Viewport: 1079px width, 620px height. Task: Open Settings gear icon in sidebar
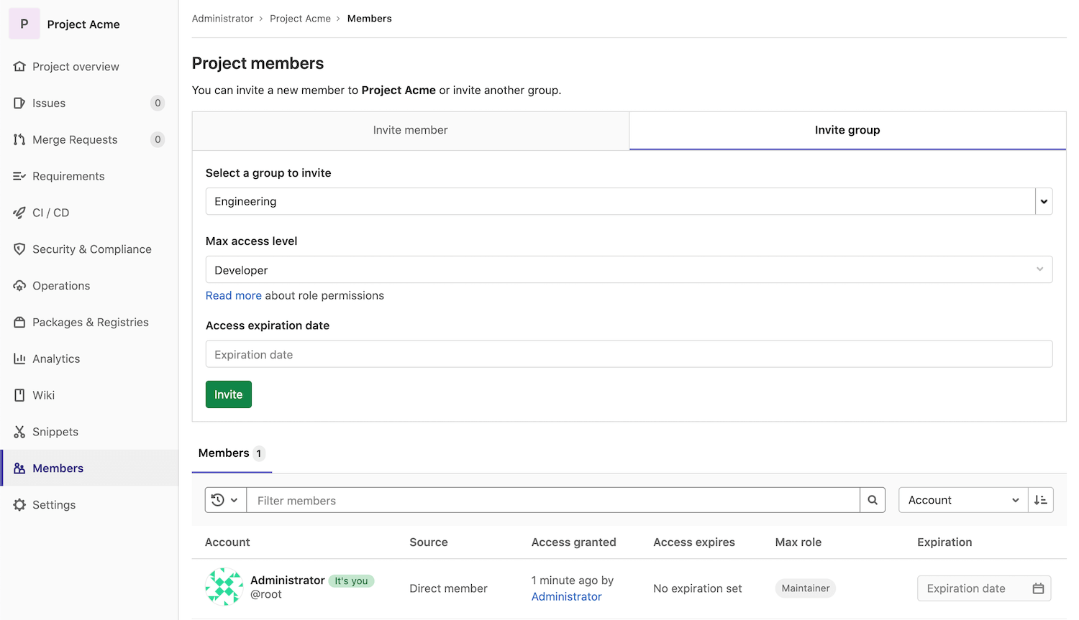[x=19, y=505]
